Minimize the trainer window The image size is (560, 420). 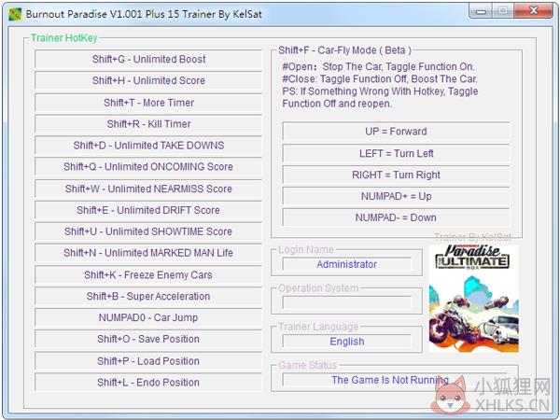(x=481, y=11)
